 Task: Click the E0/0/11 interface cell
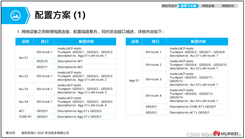(44, 67)
